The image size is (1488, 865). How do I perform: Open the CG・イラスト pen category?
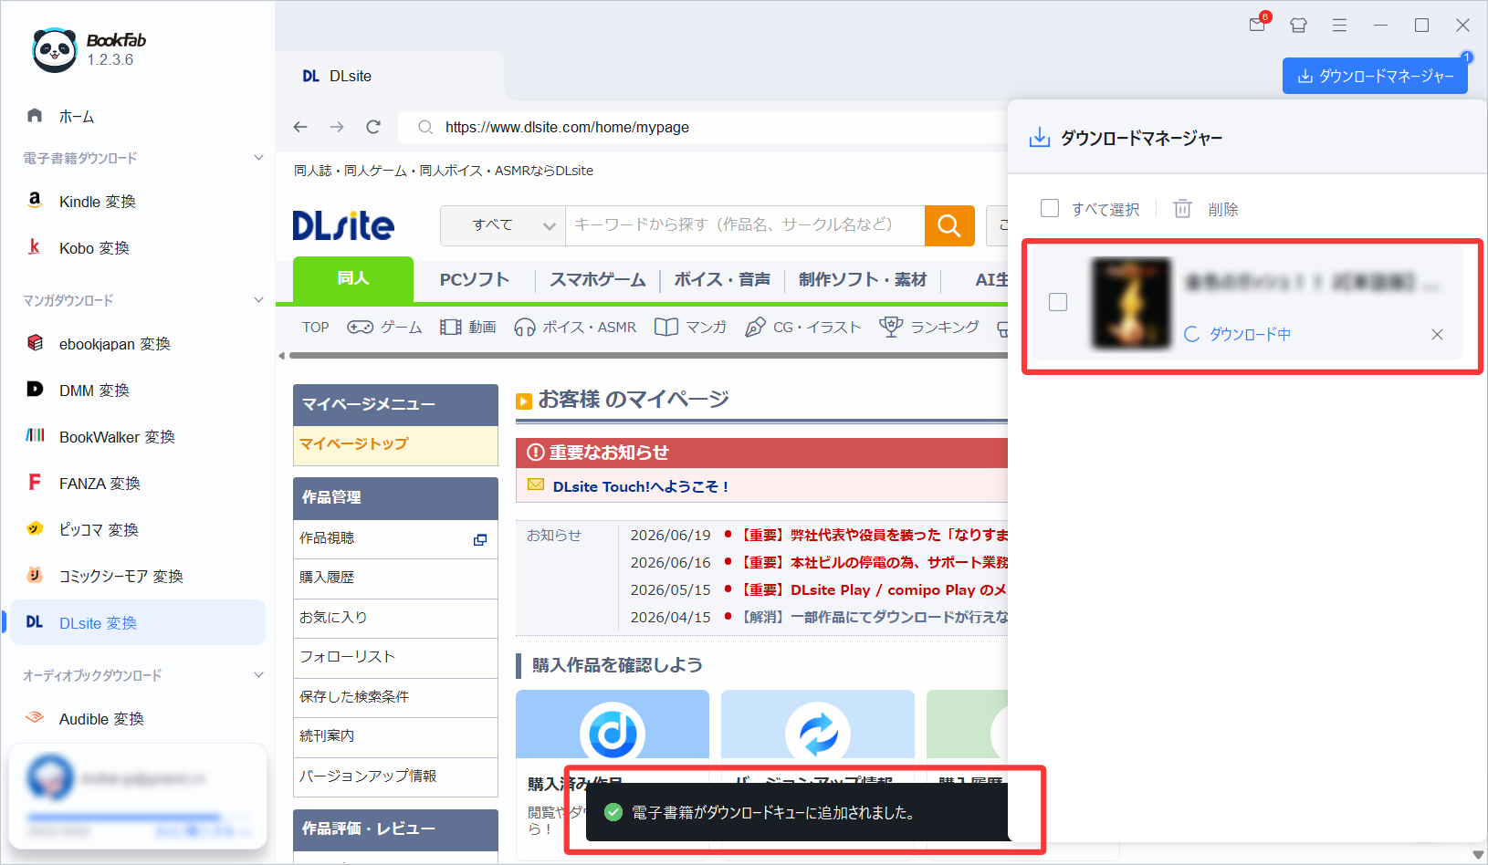802,327
